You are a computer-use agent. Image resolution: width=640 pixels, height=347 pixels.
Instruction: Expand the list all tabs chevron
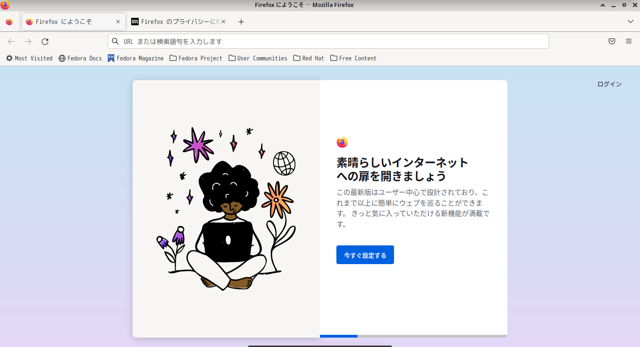pos(631,22)
